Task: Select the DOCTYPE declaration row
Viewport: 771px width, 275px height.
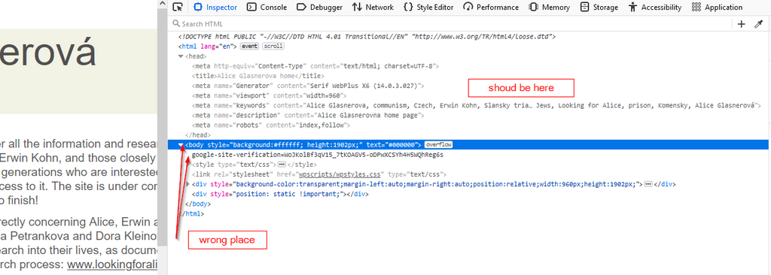Action: (x=367, y=36)
